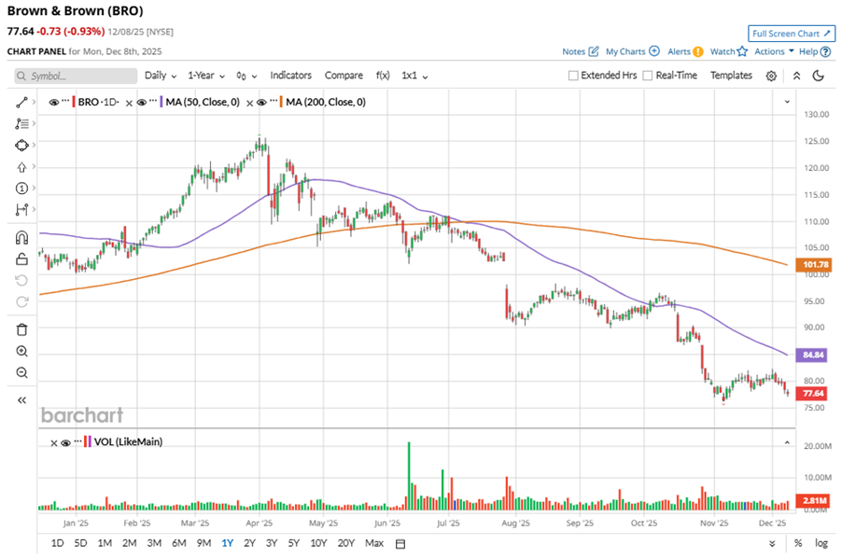Expand the bottom bar double chevron

click(772, 543)
